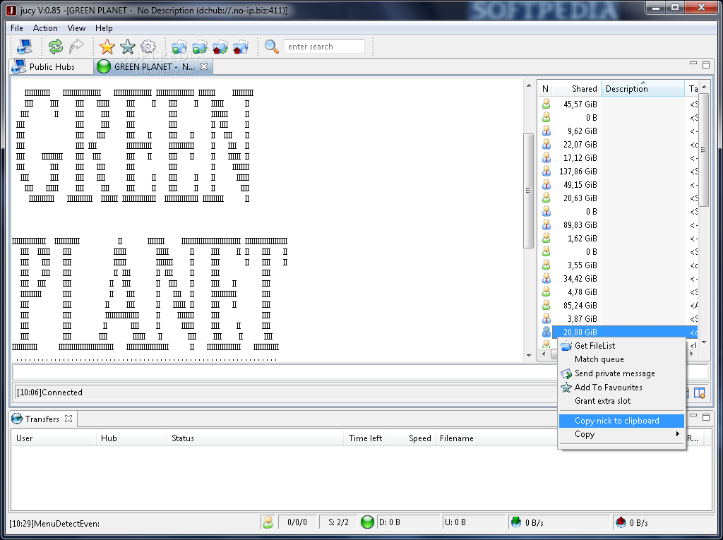
Task: Click the chat scrollbar up arrow
Action: point(528,85)
